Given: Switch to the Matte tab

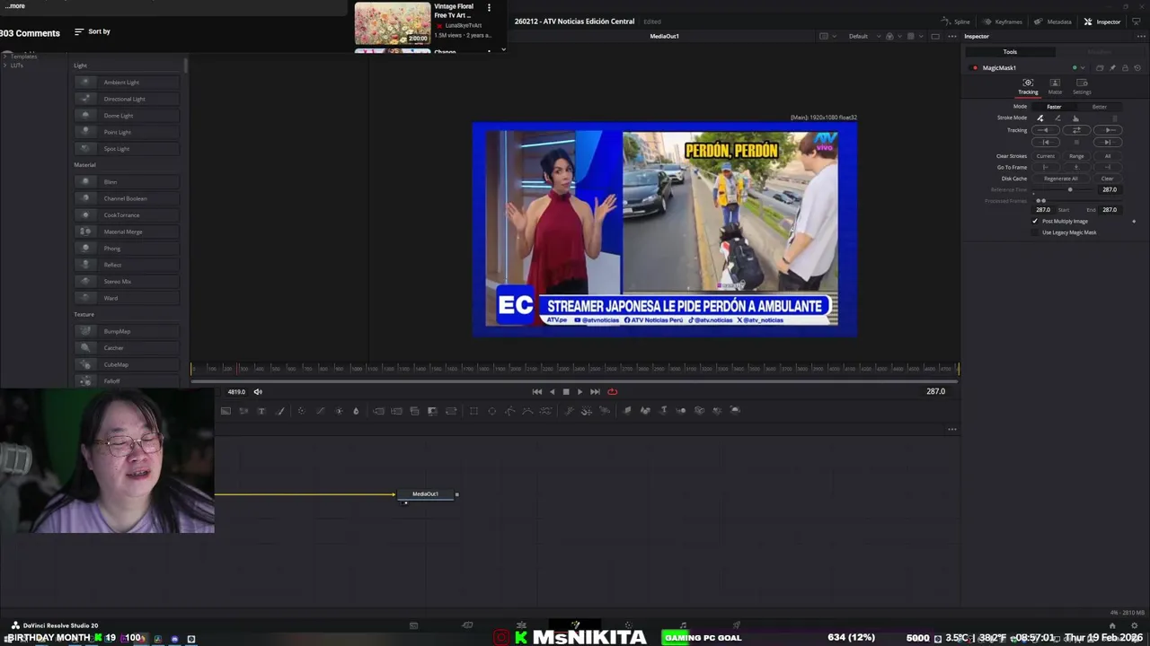Looking at the screenshot, I should tap(1055, 86).
